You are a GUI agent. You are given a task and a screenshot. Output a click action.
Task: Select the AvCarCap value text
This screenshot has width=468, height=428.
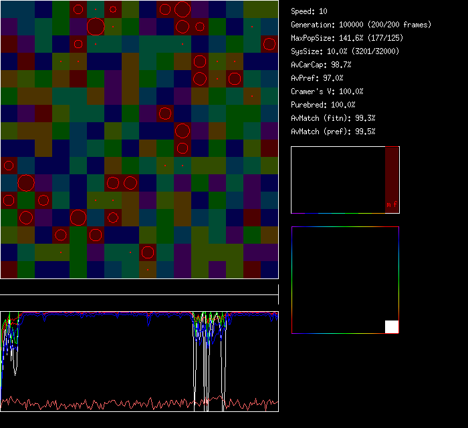(322, 65)
